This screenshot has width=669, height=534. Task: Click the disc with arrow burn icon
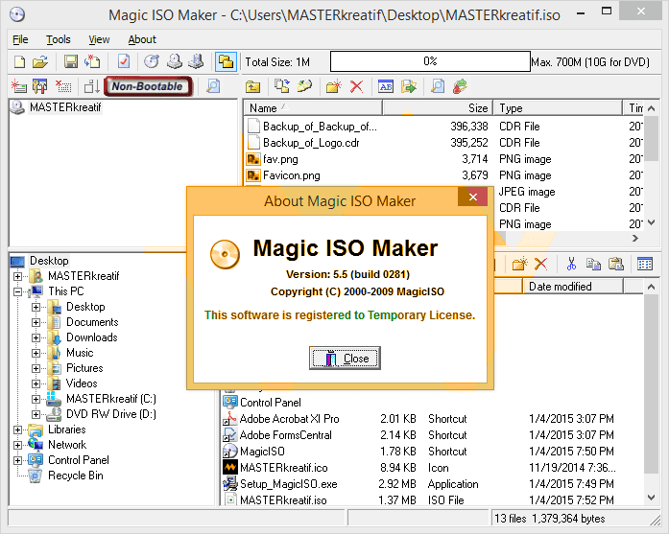coord(152,61)
